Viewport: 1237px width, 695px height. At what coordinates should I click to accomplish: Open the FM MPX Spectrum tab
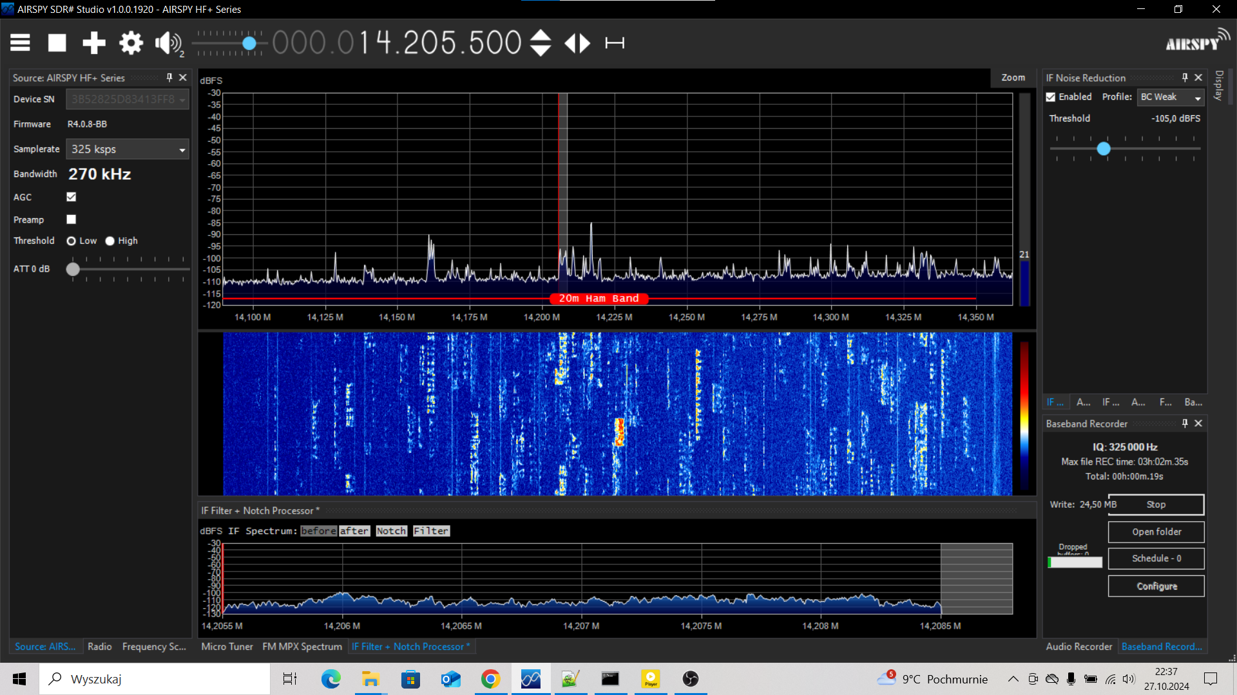(x=302, y=647)
